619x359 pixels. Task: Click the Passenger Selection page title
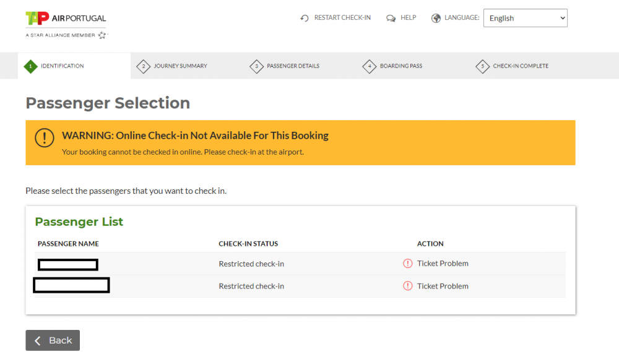[x=108, y=103]
